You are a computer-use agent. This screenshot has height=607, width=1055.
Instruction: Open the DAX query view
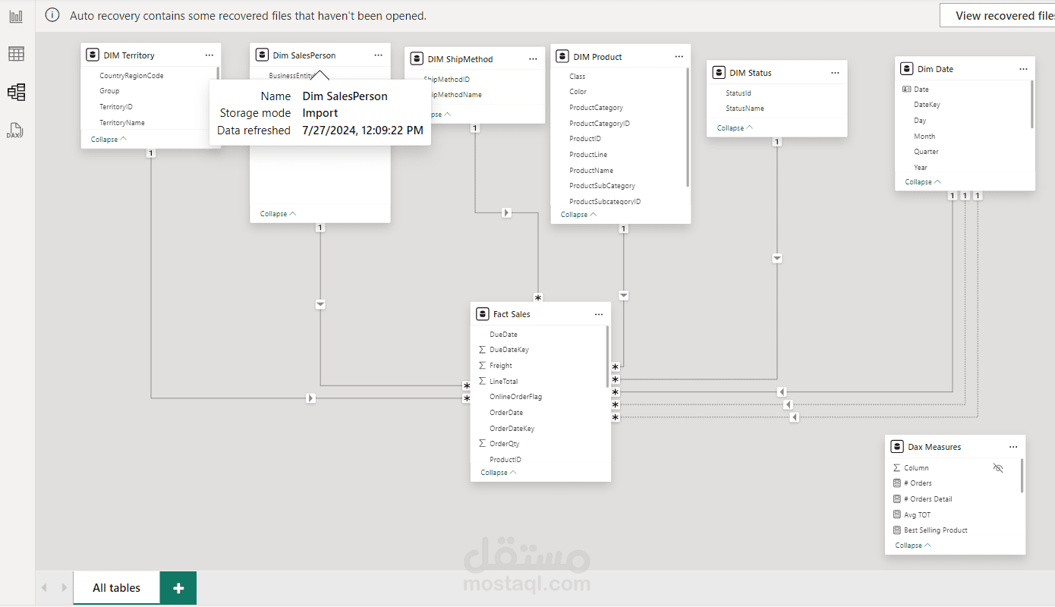coord(16,131)
